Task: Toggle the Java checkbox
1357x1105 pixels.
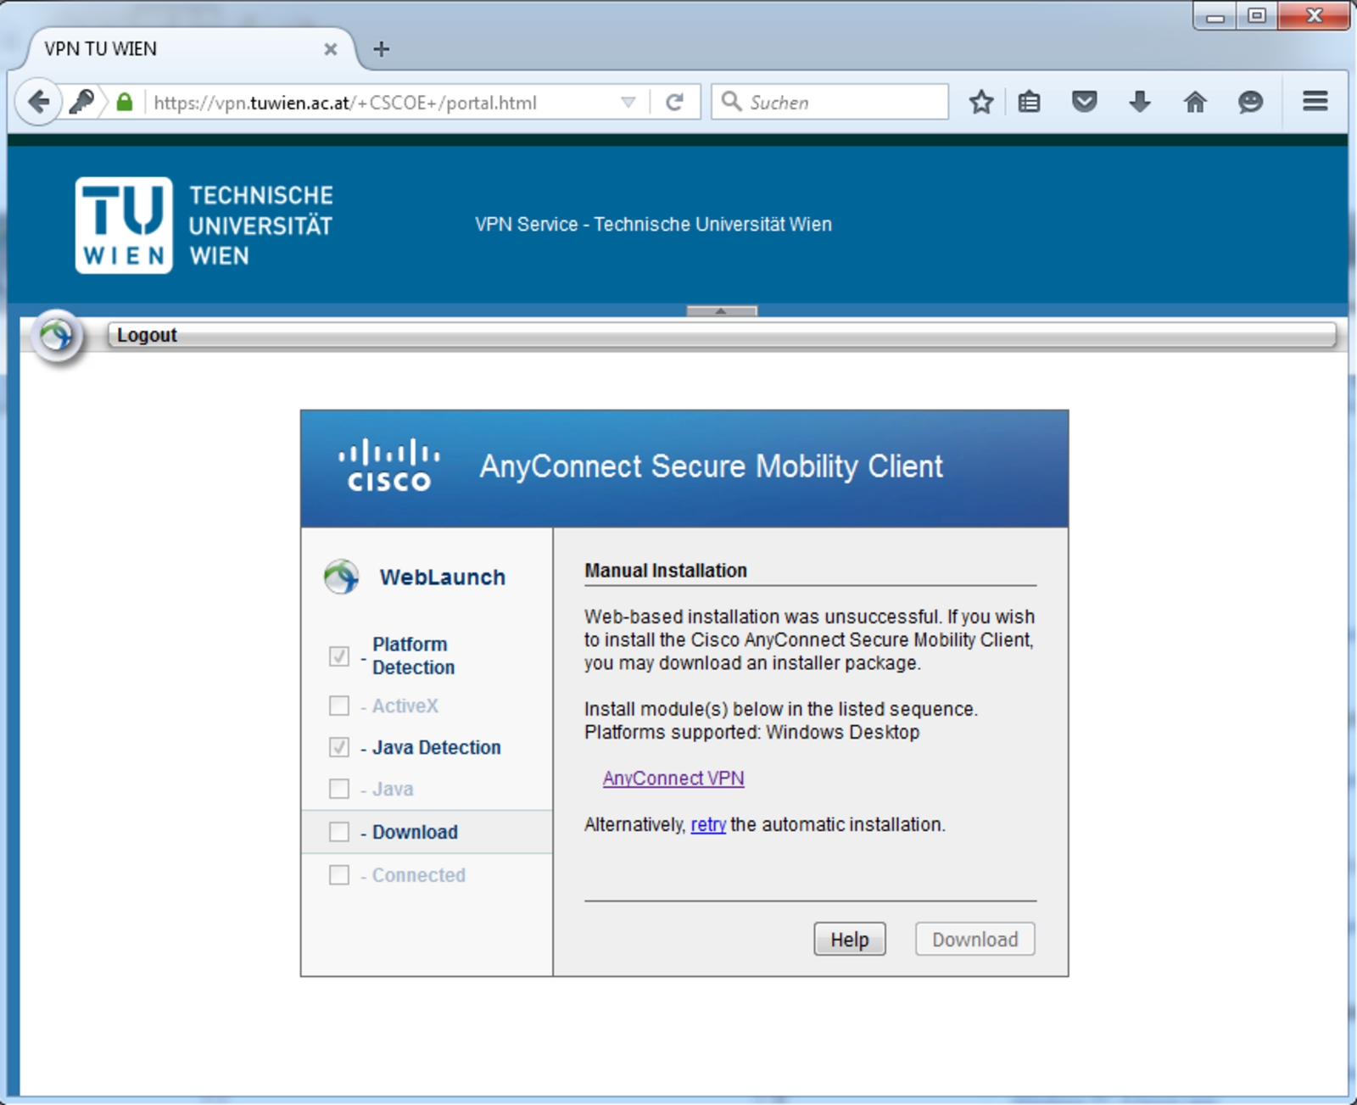Action: tap(339, 789)
